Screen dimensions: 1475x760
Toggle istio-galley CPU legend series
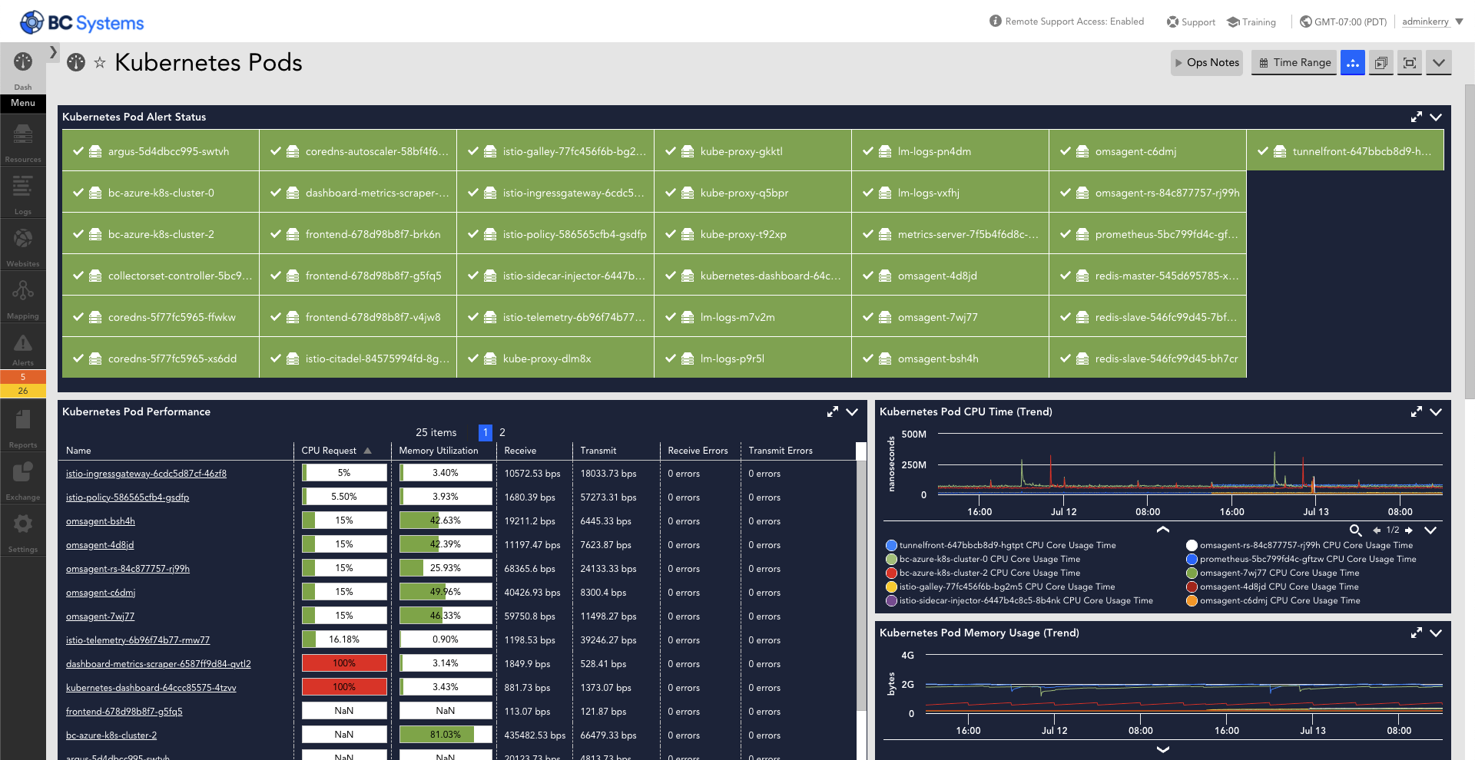[x=1000, y=587]
